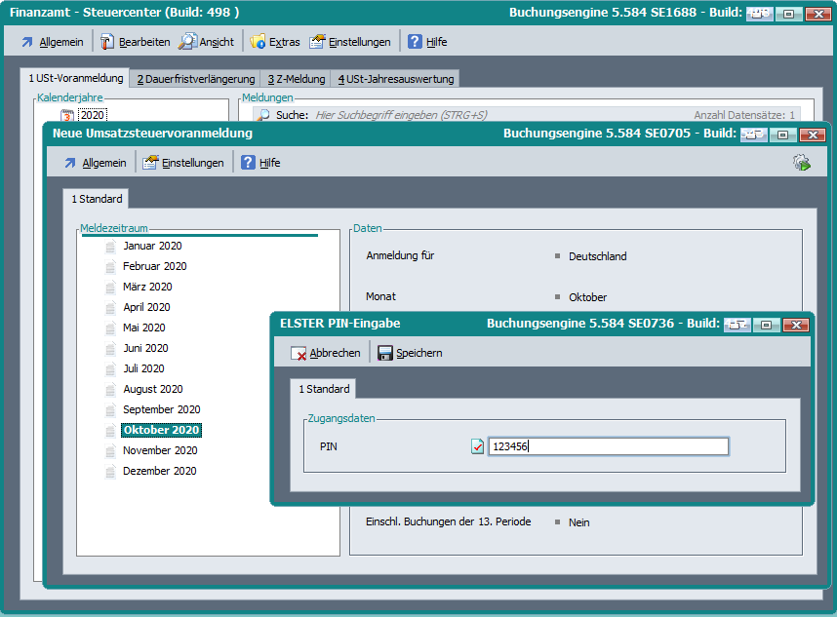The image size is (837, 617).
Task: Open Allgemein menu in the Steuercenter toolbar
Action: (x=52, y=42)
